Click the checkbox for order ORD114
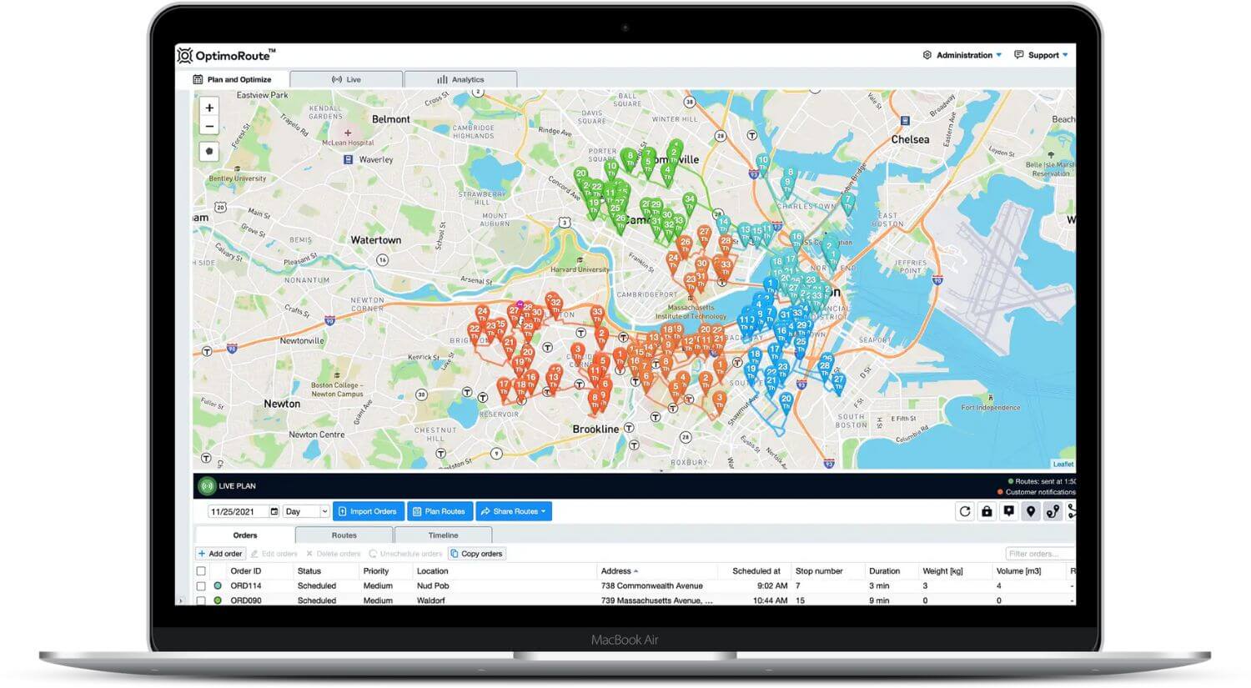 201,585
